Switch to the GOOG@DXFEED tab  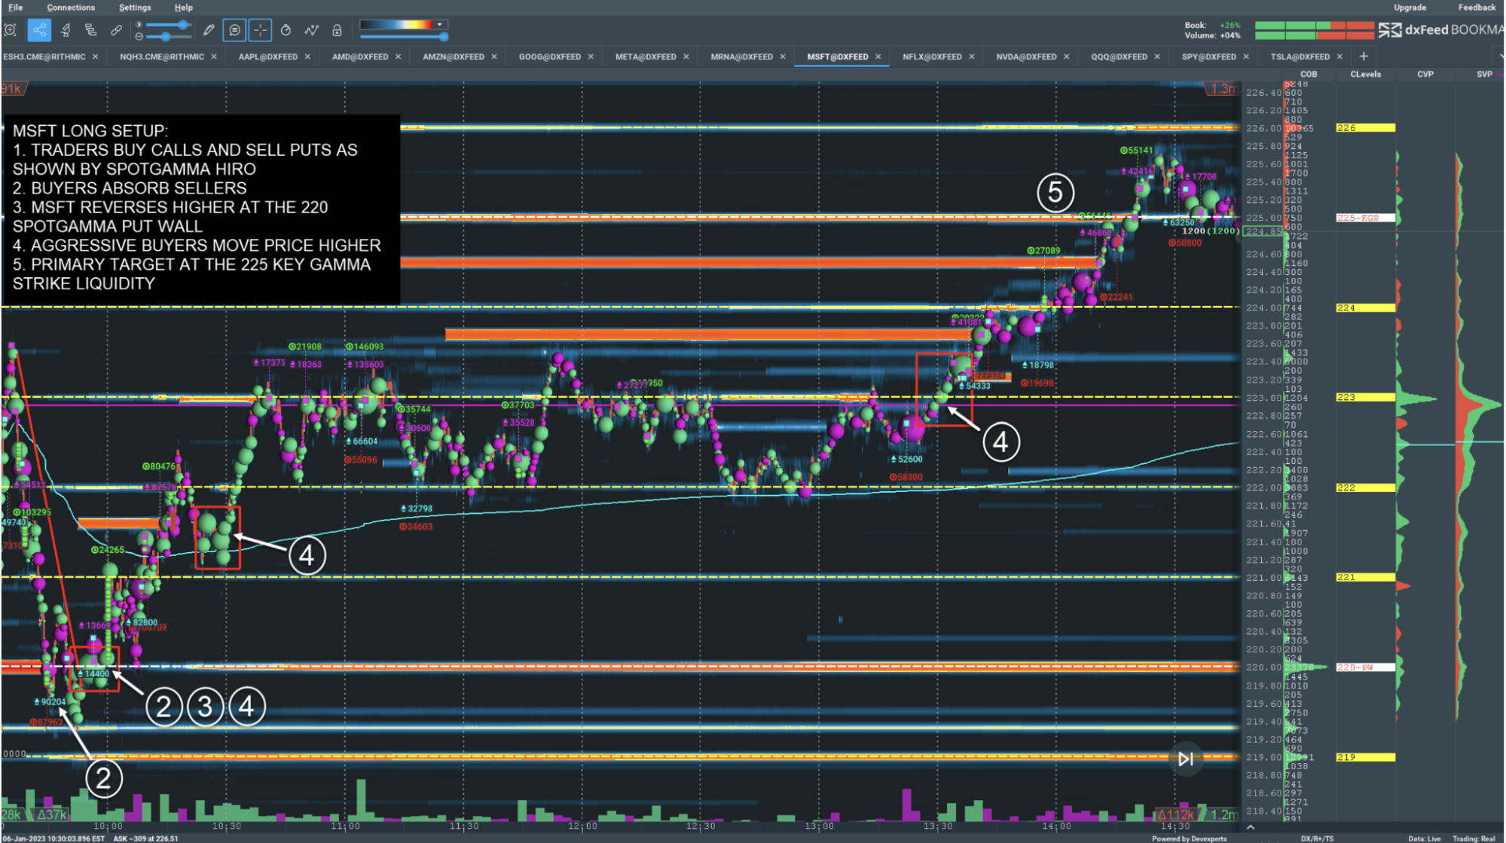550,57
